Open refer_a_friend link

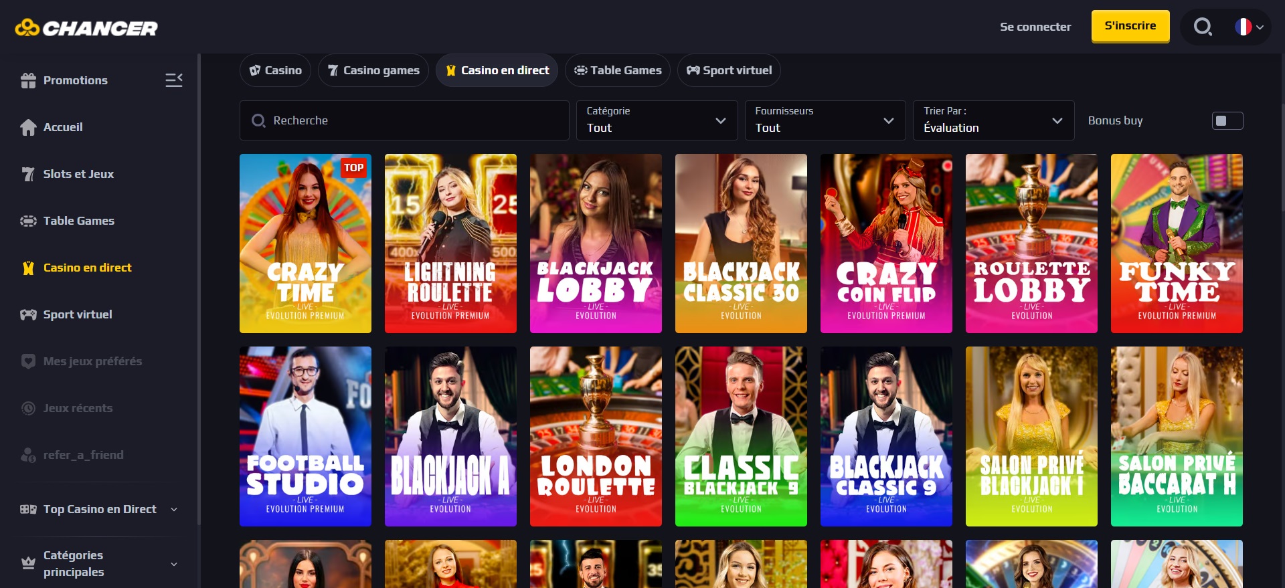pos(84,455)
